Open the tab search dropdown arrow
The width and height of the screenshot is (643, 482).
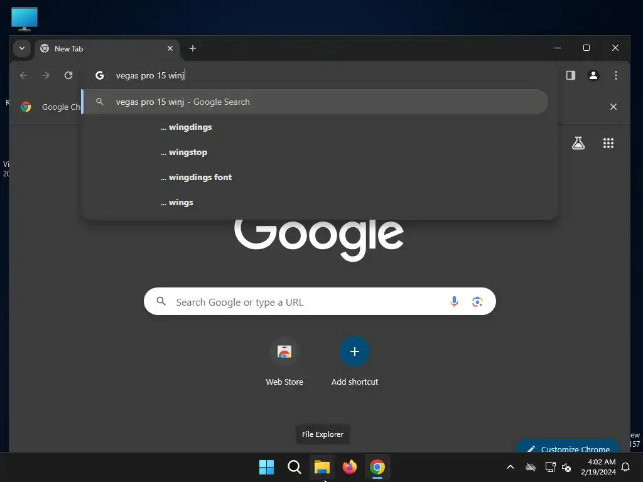(22, 48)
